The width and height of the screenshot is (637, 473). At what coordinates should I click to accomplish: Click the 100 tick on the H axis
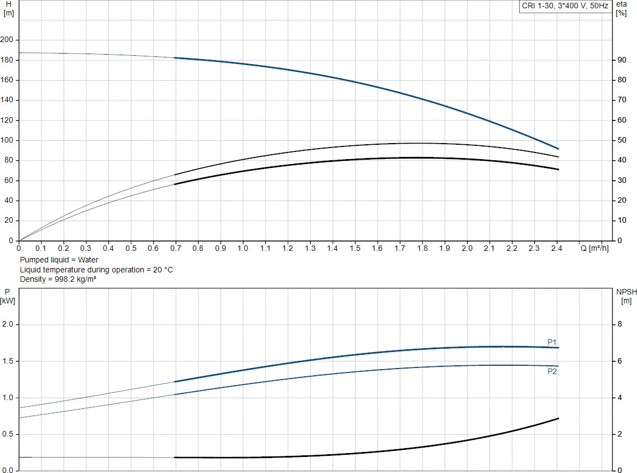(7, 140)
